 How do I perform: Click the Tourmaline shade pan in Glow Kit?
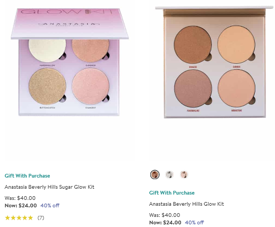193,88
